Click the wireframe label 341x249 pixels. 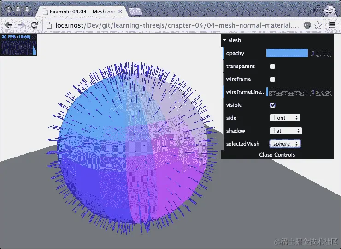[x=238, y=79]
